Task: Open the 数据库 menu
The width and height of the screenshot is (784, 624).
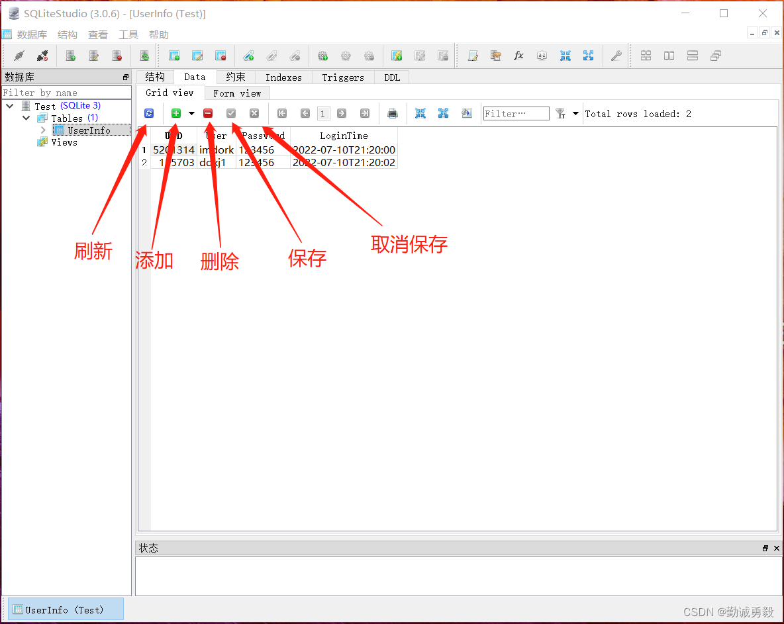Action: point(32,34)
